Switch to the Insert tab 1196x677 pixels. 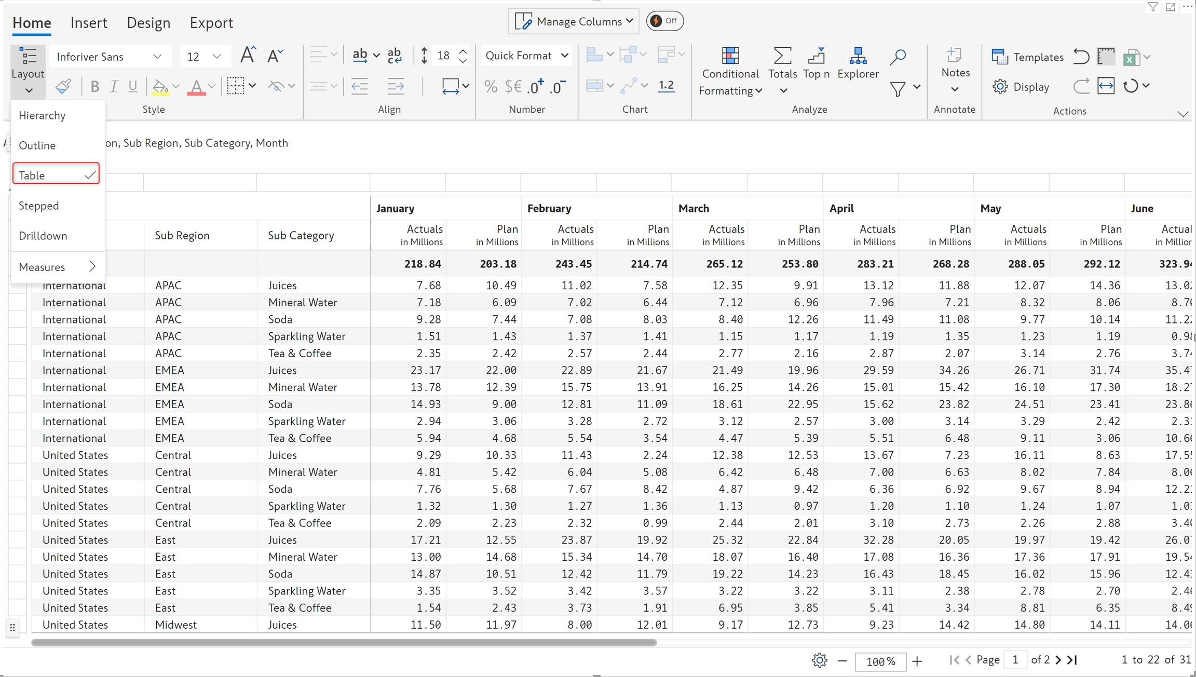(89, 23)
